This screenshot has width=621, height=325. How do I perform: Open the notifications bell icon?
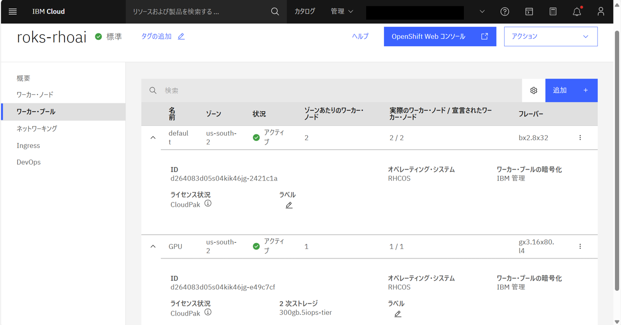[x=577, y=12]
